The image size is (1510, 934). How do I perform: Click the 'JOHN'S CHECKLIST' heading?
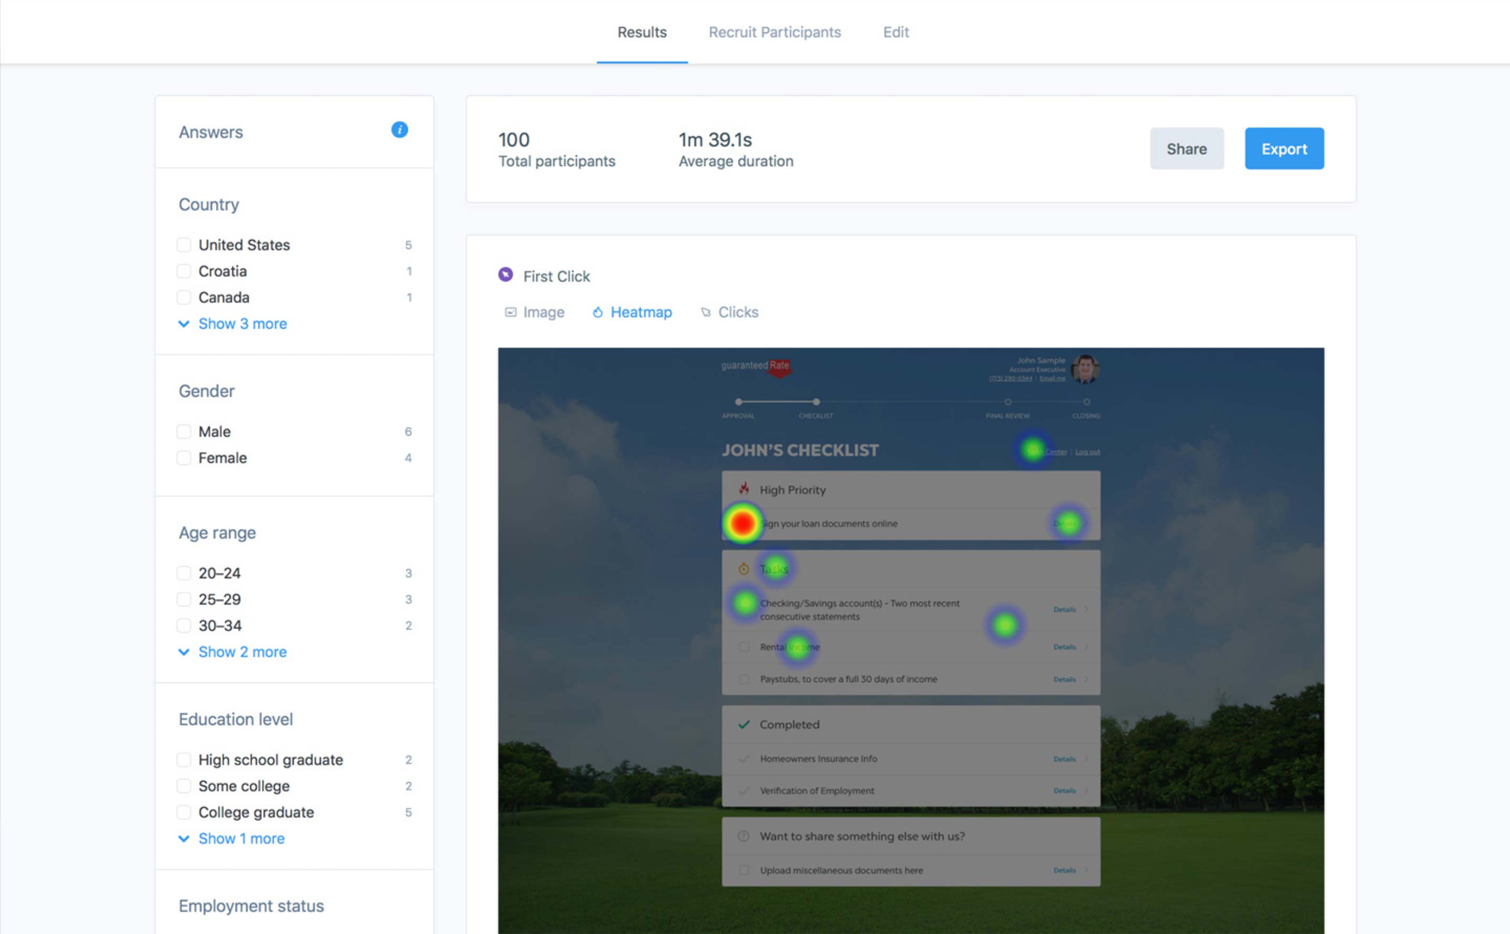tap(800, 450)
